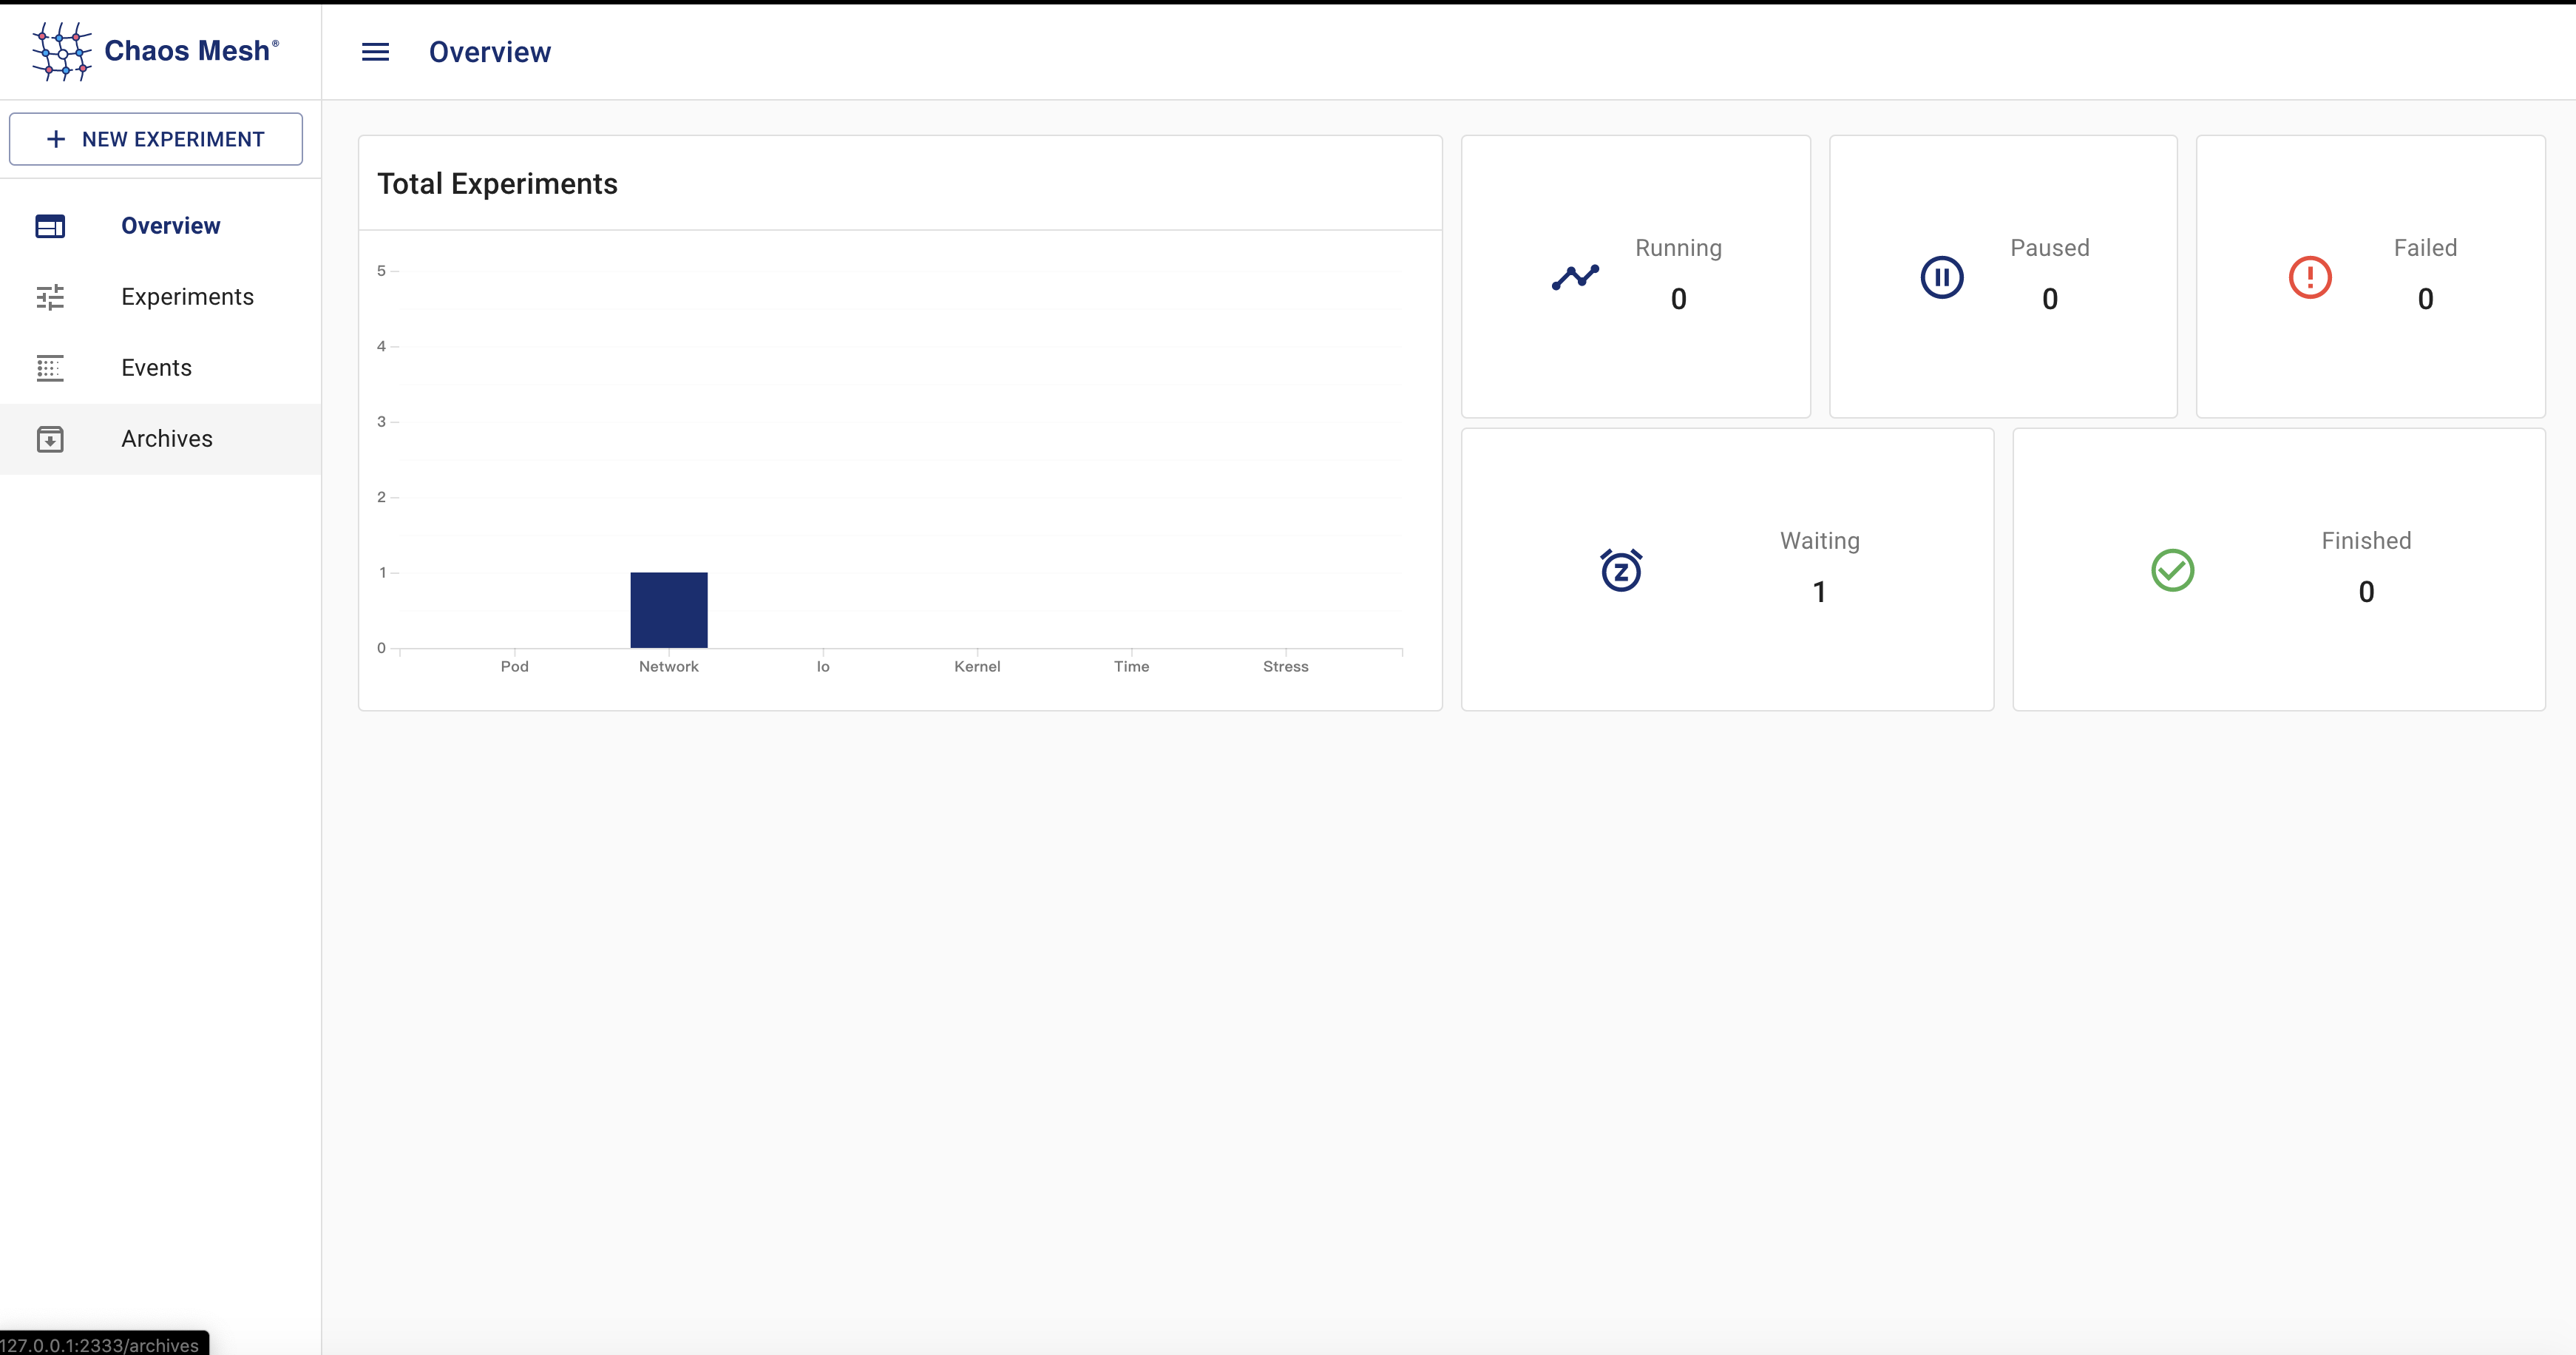Click the Paused pause-circle icon
The width and height of the screenshot is (2576, 1355).
tap(1942, 277)
